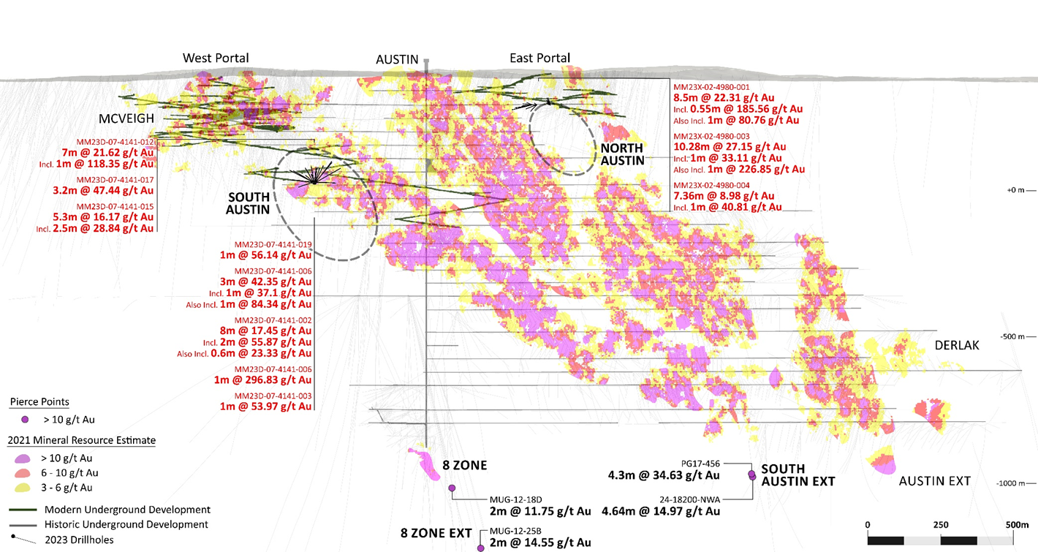Click the purple pierce point legend dot
This screenshot has width=1038, height=552.
25,420
